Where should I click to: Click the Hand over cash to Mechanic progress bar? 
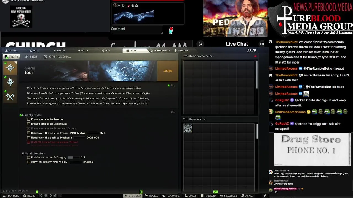coord(79,138)
